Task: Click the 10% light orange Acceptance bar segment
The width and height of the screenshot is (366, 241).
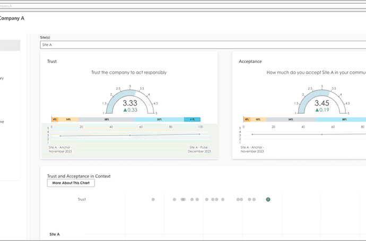Action: tap(258, 120)
